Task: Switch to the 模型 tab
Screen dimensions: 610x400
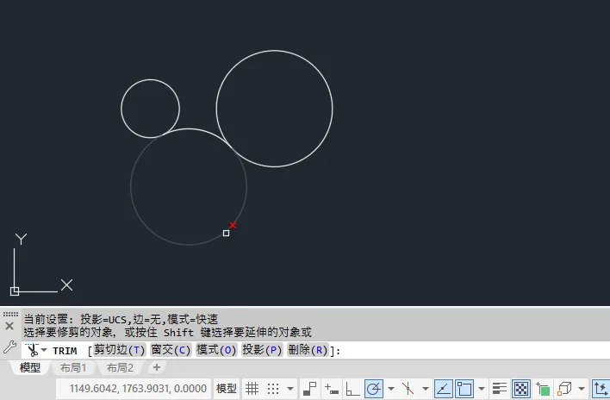Action: pos(30,367)
